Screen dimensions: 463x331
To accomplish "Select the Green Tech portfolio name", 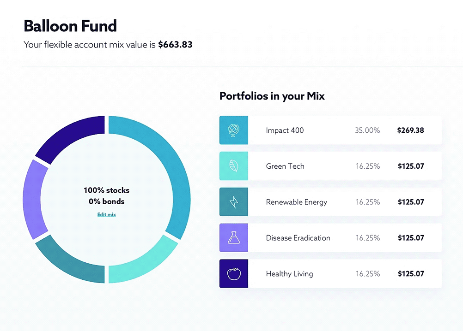I will [285, 166].
